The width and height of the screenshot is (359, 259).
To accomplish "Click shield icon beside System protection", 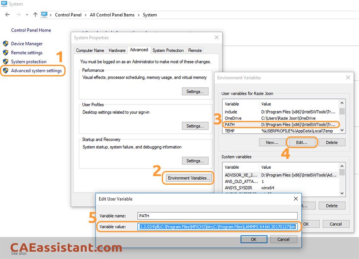I will click(x=6, y=62).
